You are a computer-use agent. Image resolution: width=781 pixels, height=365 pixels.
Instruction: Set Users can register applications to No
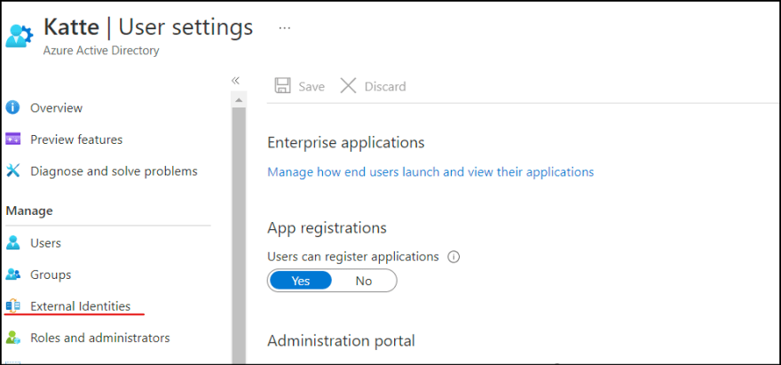pos(364,281)
